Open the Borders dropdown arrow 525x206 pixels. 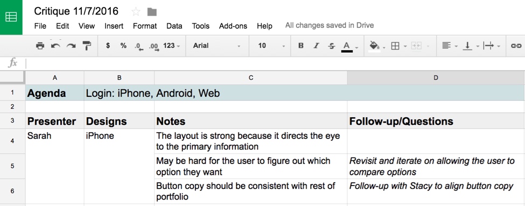pyautogui.click(x=405, y=46)
